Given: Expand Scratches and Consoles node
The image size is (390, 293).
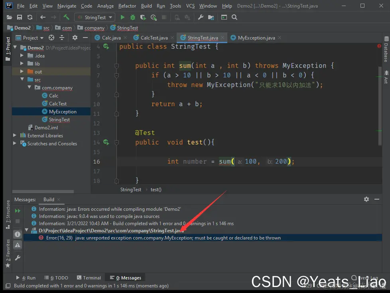Looking at the screenshot, I should (x=15, y=143).
